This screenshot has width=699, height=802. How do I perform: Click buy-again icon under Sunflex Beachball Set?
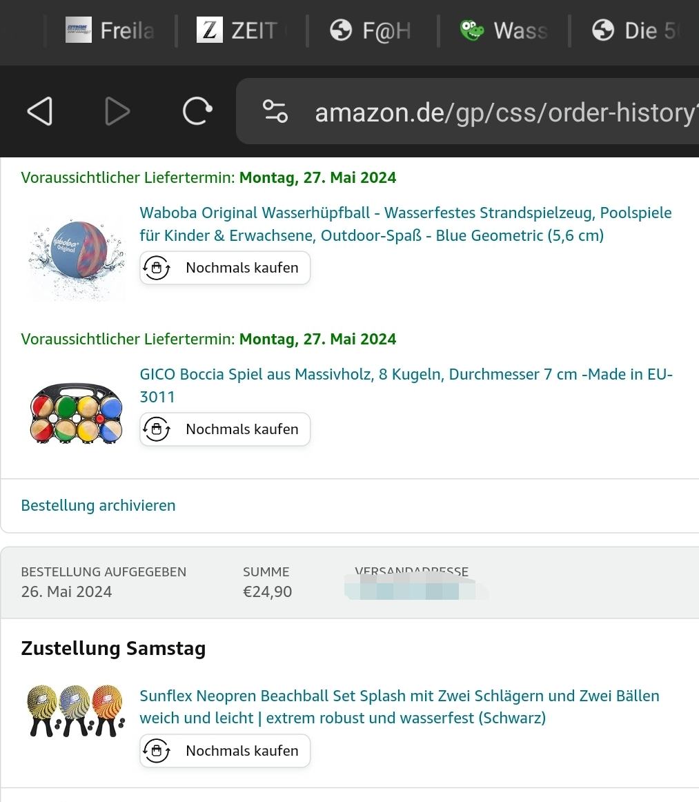[157, 750]
